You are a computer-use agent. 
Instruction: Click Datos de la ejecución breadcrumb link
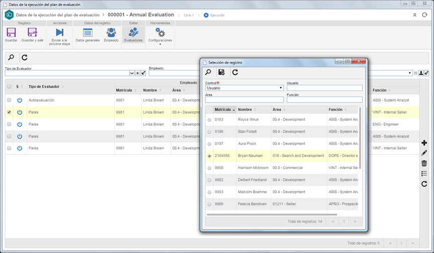tap(58, 15)
